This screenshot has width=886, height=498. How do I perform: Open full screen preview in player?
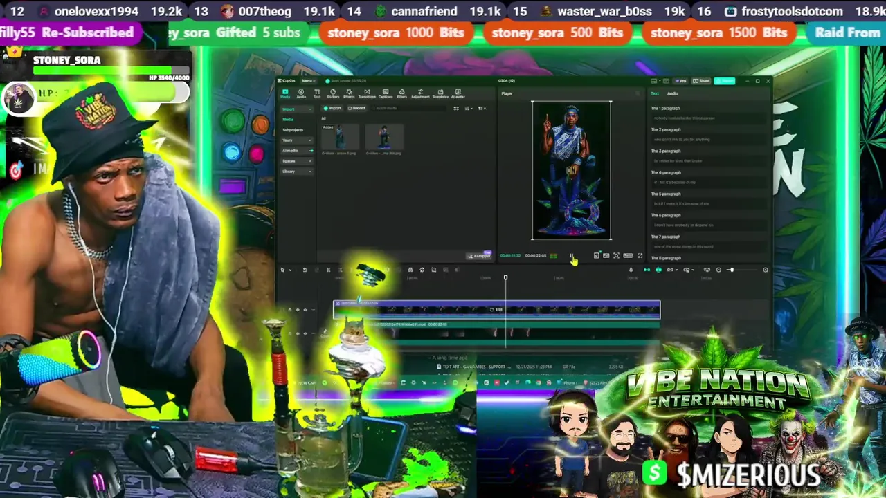tap(640, 256)
